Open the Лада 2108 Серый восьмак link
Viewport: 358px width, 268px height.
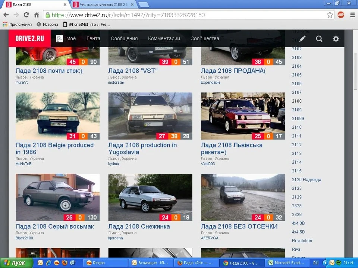pos(55,227)
